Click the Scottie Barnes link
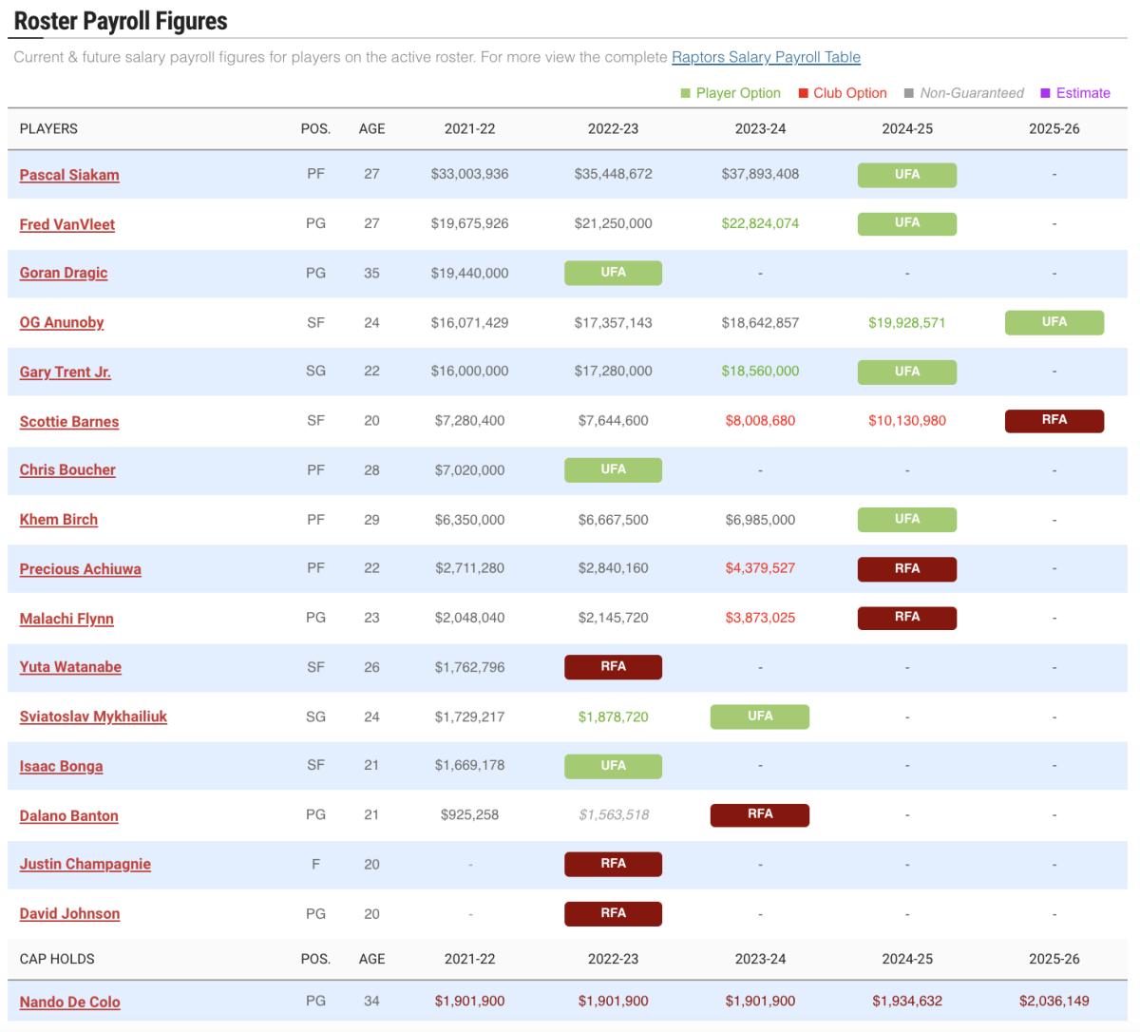The height and width of the screenshot is (1032, 1140). tap(69, 421)
